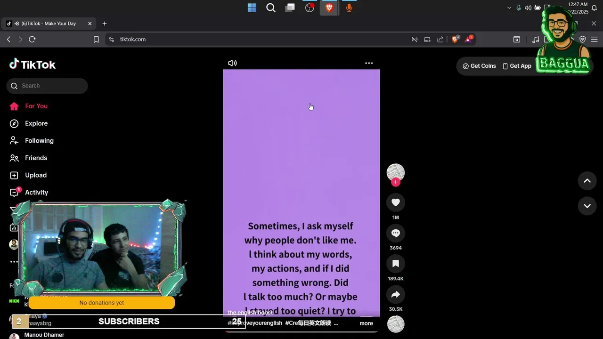
Task: Bookmark this page with the bookmark icon
Action: tap(96, 40)
